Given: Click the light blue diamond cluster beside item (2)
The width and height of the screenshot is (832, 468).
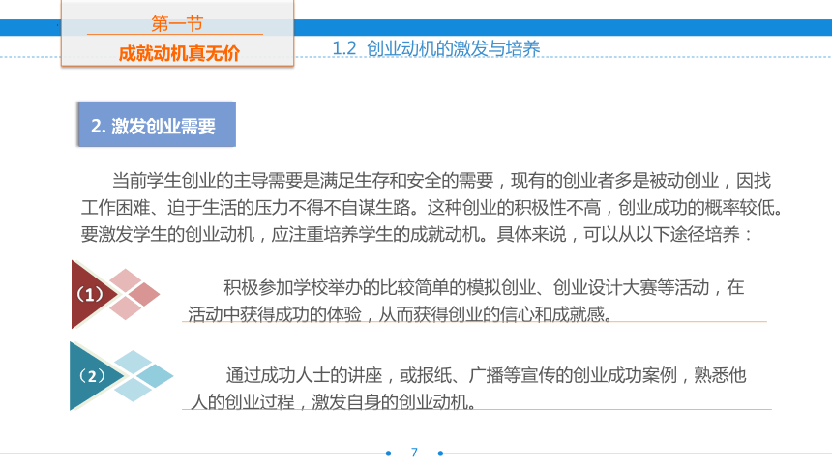Looking at the screenshot, I should pyautogui.click(x=143, y=376).
